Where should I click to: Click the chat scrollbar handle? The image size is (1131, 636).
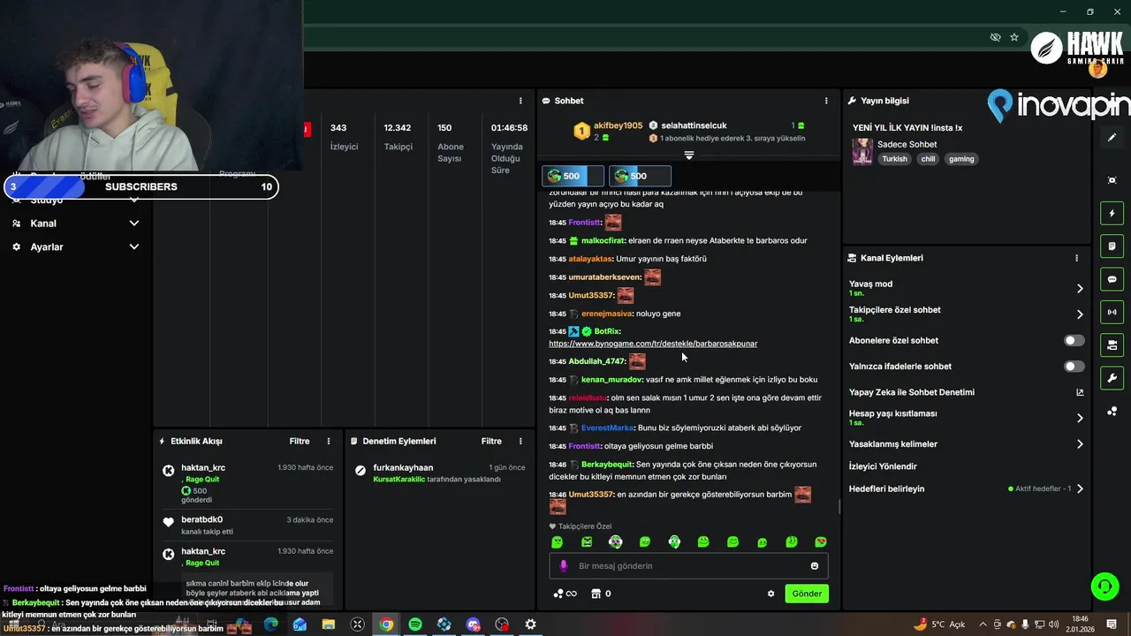click(x=839, y=507)
